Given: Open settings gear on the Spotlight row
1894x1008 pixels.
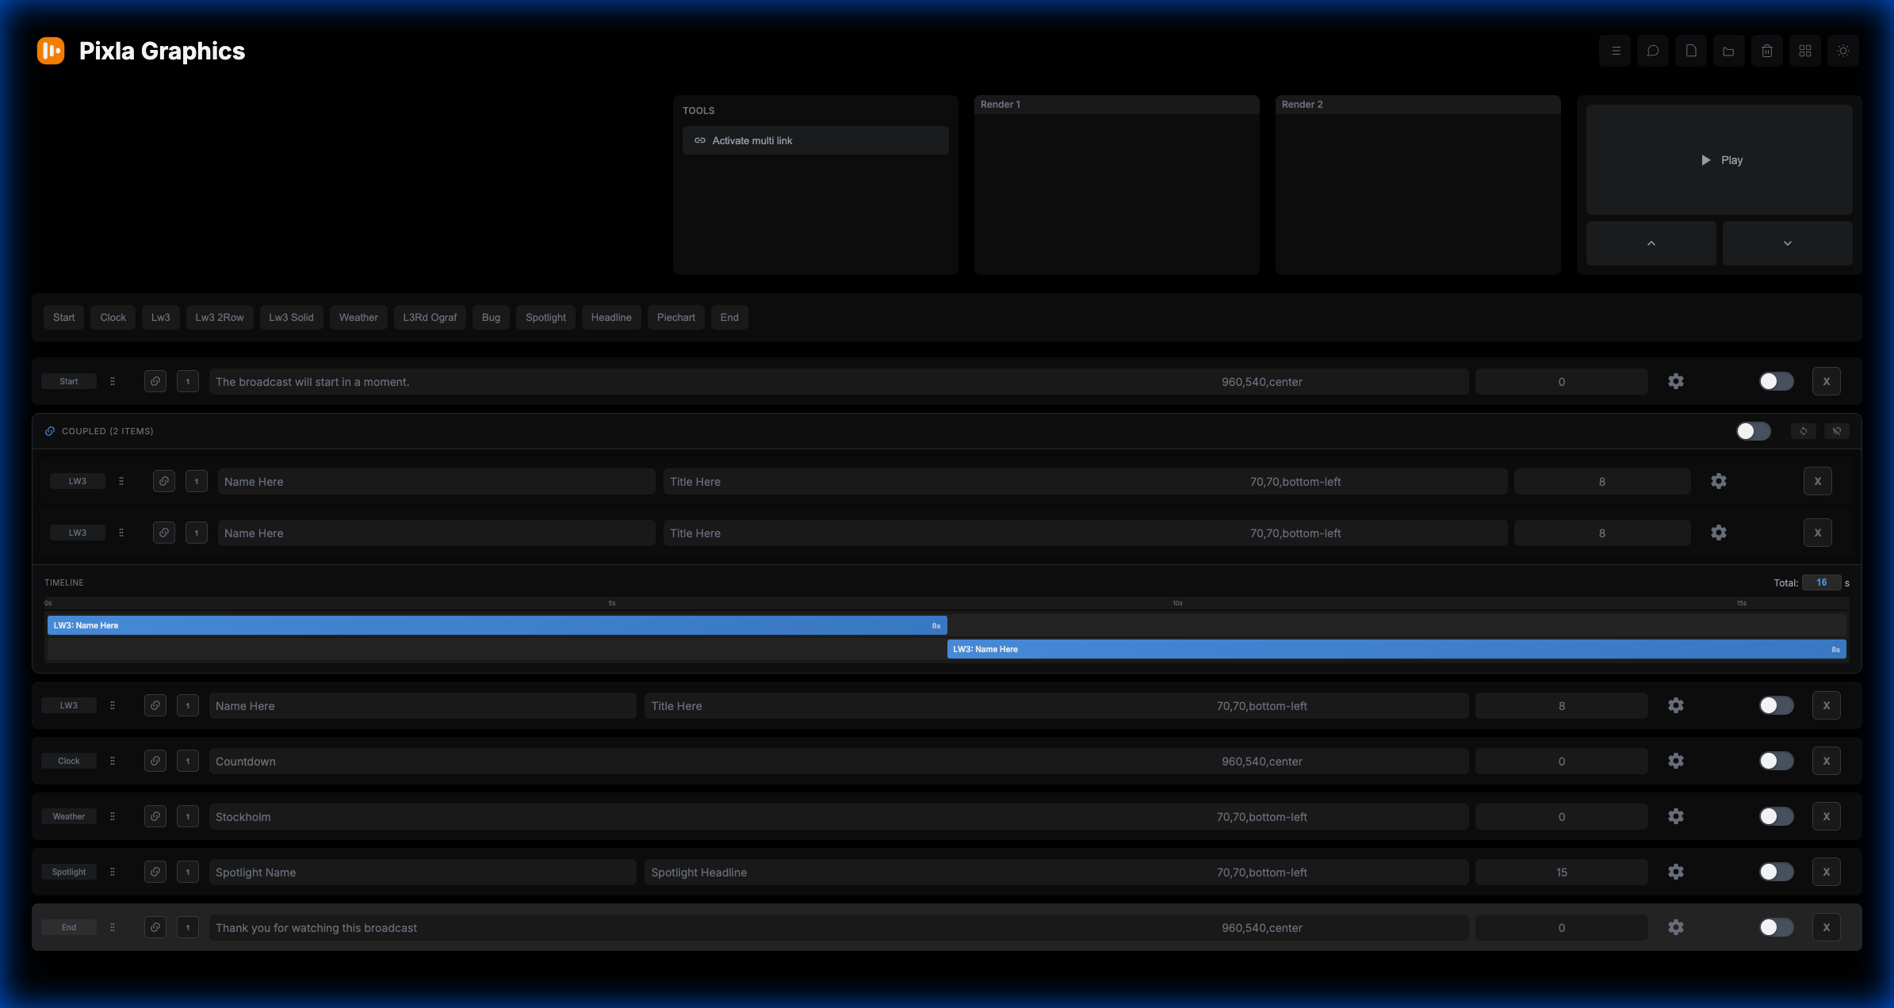Looking at the screenshot, I should (1676, 872).
